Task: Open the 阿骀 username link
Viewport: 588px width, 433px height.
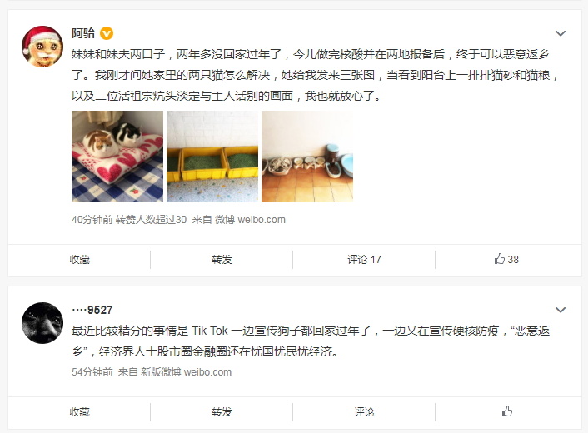Action: pos(83,33)
